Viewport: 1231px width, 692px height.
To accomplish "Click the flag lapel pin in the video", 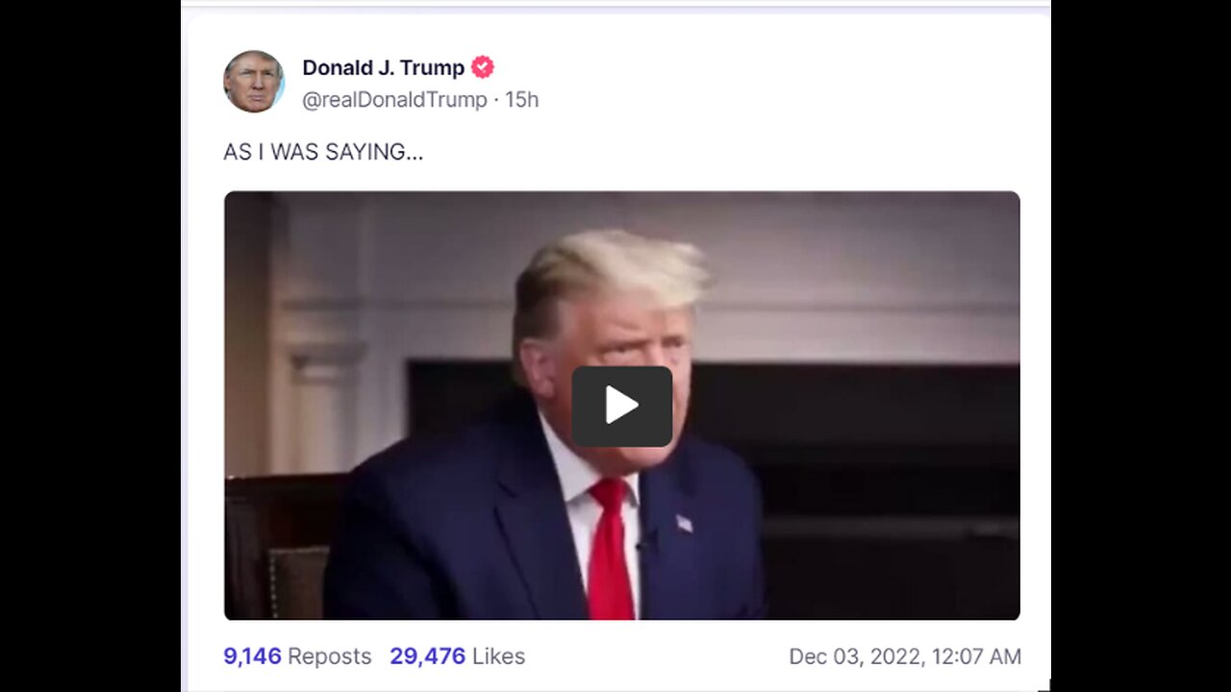I will 684,524.
